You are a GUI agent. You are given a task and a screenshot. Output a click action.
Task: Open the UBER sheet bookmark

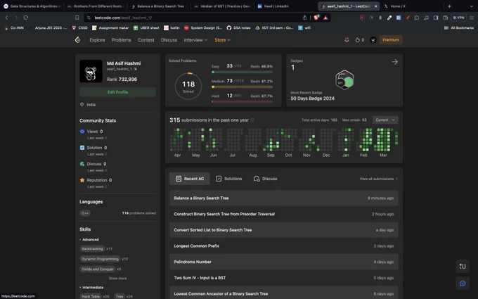coord(146,27)
